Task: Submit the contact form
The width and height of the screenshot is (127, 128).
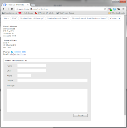Action: 80,116
